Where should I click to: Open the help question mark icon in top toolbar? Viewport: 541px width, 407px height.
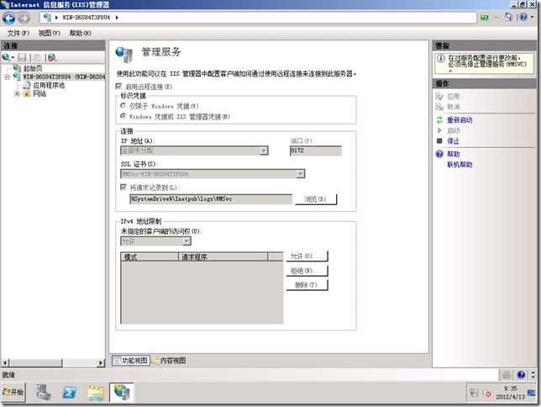[x=523, y=17]
